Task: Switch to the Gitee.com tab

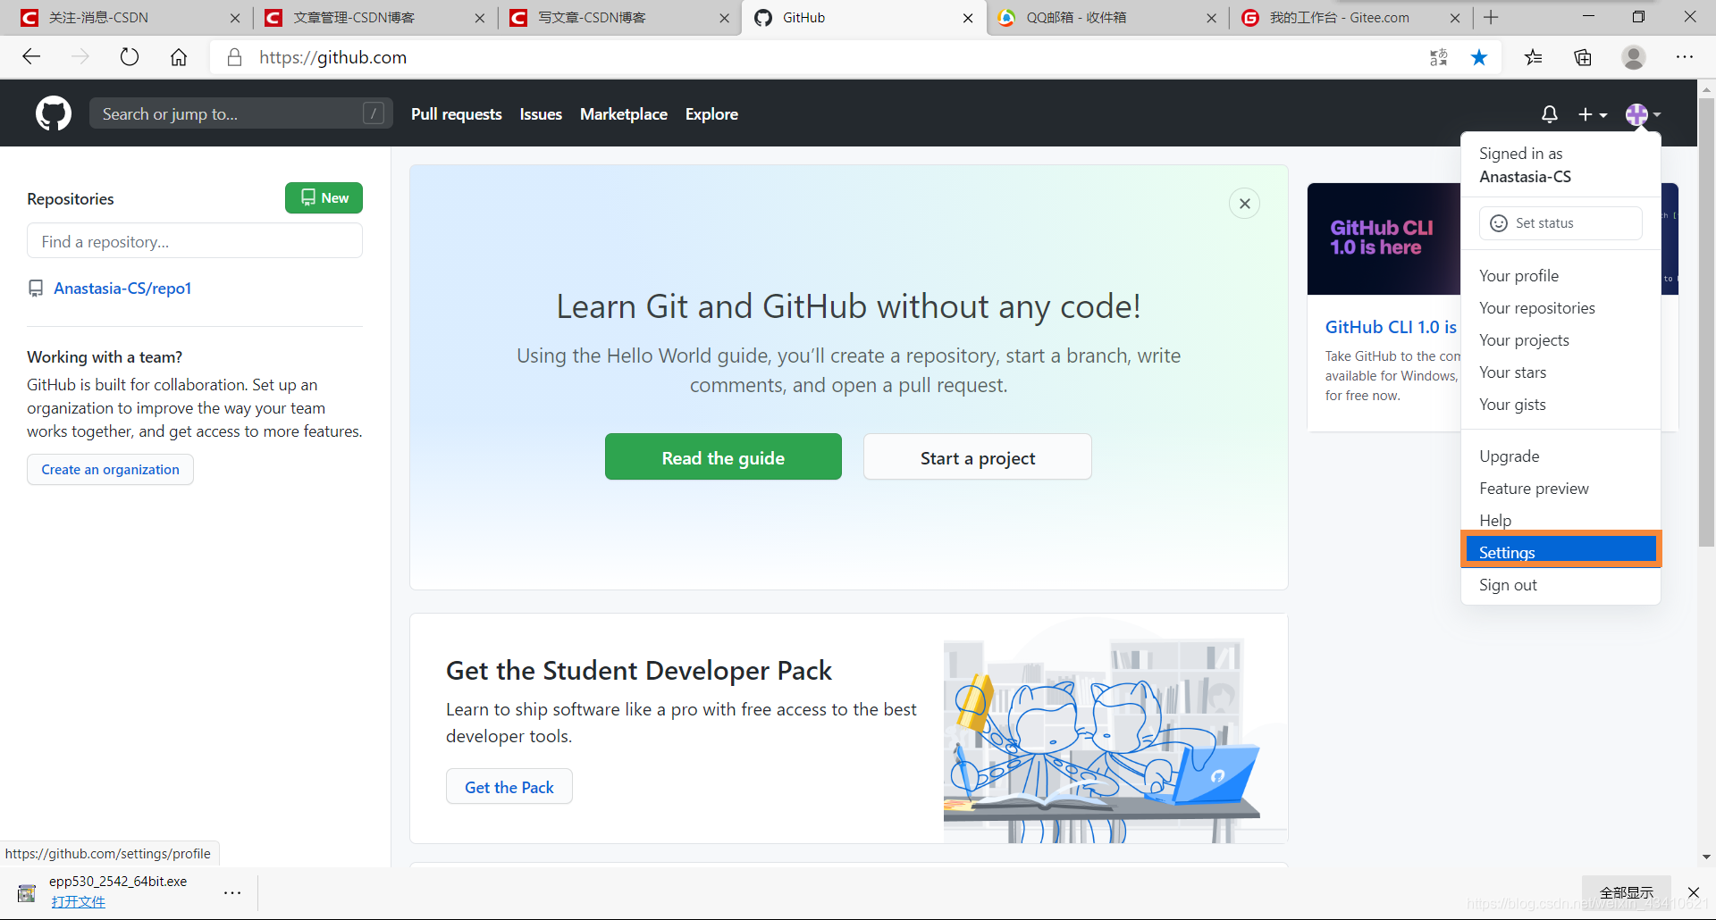Action: [1350, 18]
